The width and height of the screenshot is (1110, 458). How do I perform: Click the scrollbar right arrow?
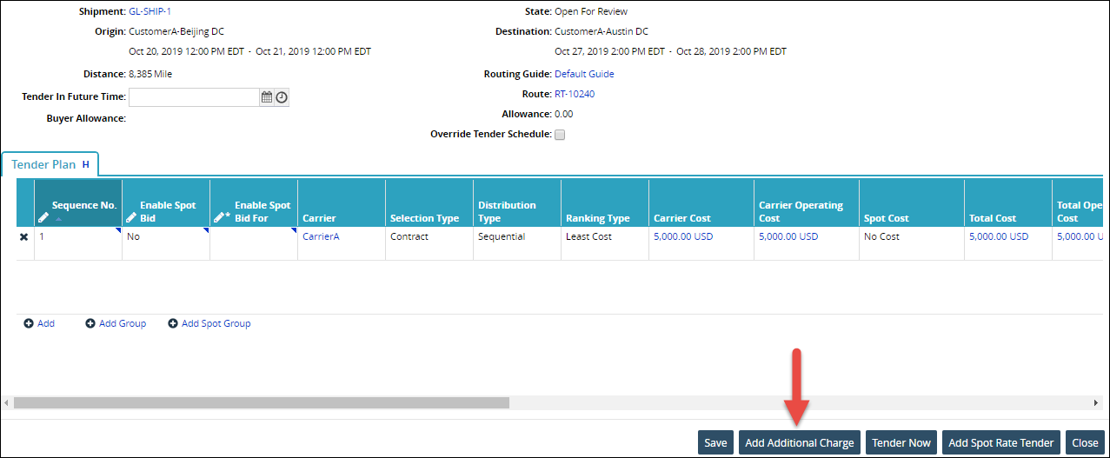[1096, 403]
